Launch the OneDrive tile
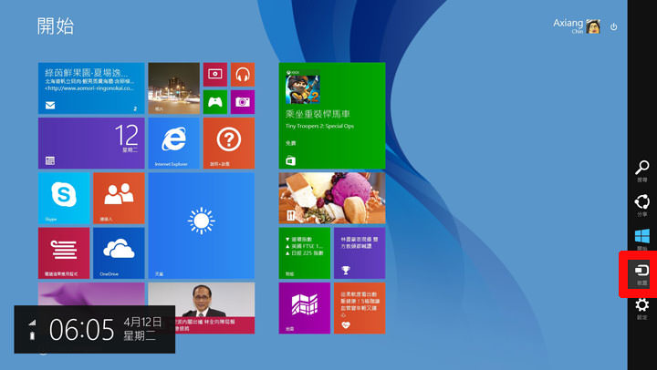 pos(119,253)
